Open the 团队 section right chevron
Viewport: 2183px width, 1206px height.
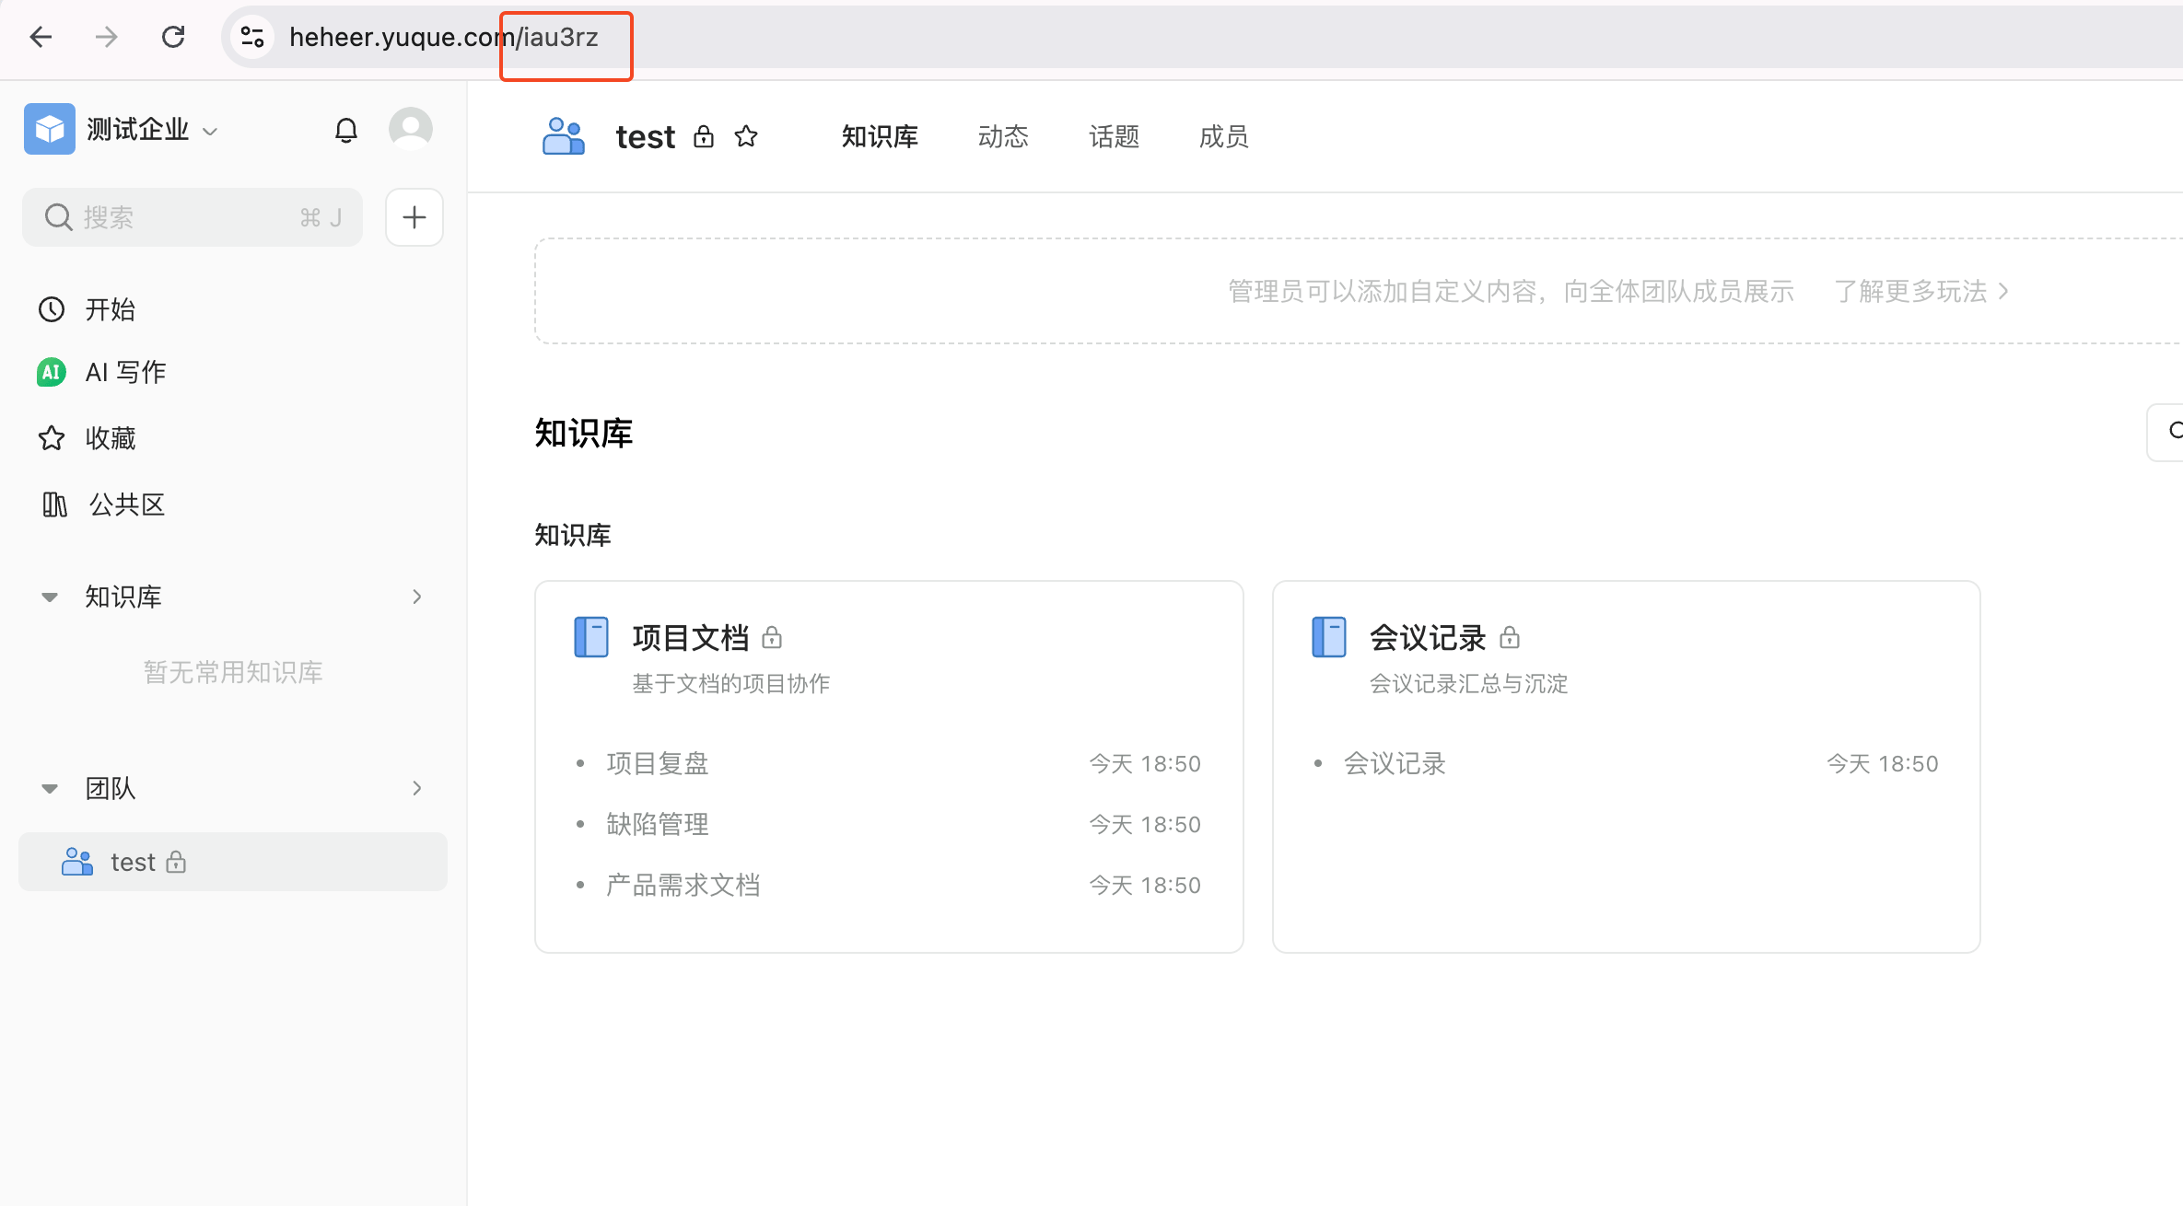pos(417,788)
